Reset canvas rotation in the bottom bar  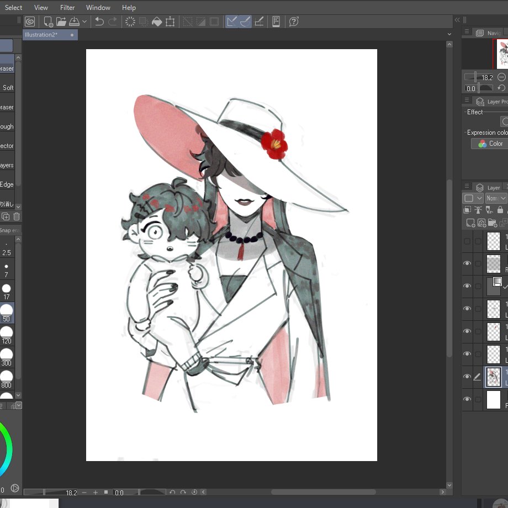pyautogui.click(x=194, y=492)
